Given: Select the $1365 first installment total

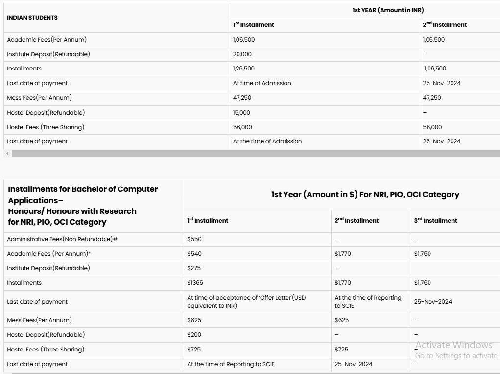Looking at the screenshot, I should [x=195, y=283].
